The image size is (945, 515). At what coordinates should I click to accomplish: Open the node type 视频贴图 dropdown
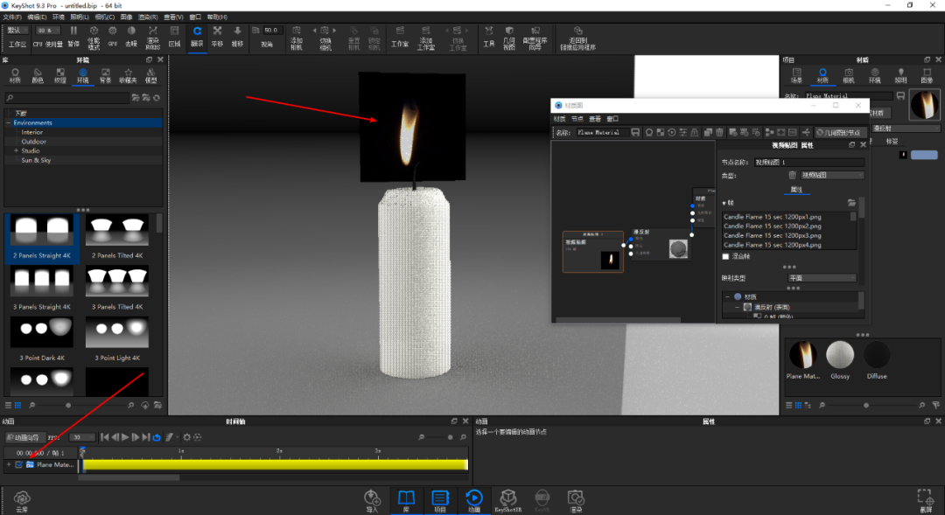tap(832, 175)
